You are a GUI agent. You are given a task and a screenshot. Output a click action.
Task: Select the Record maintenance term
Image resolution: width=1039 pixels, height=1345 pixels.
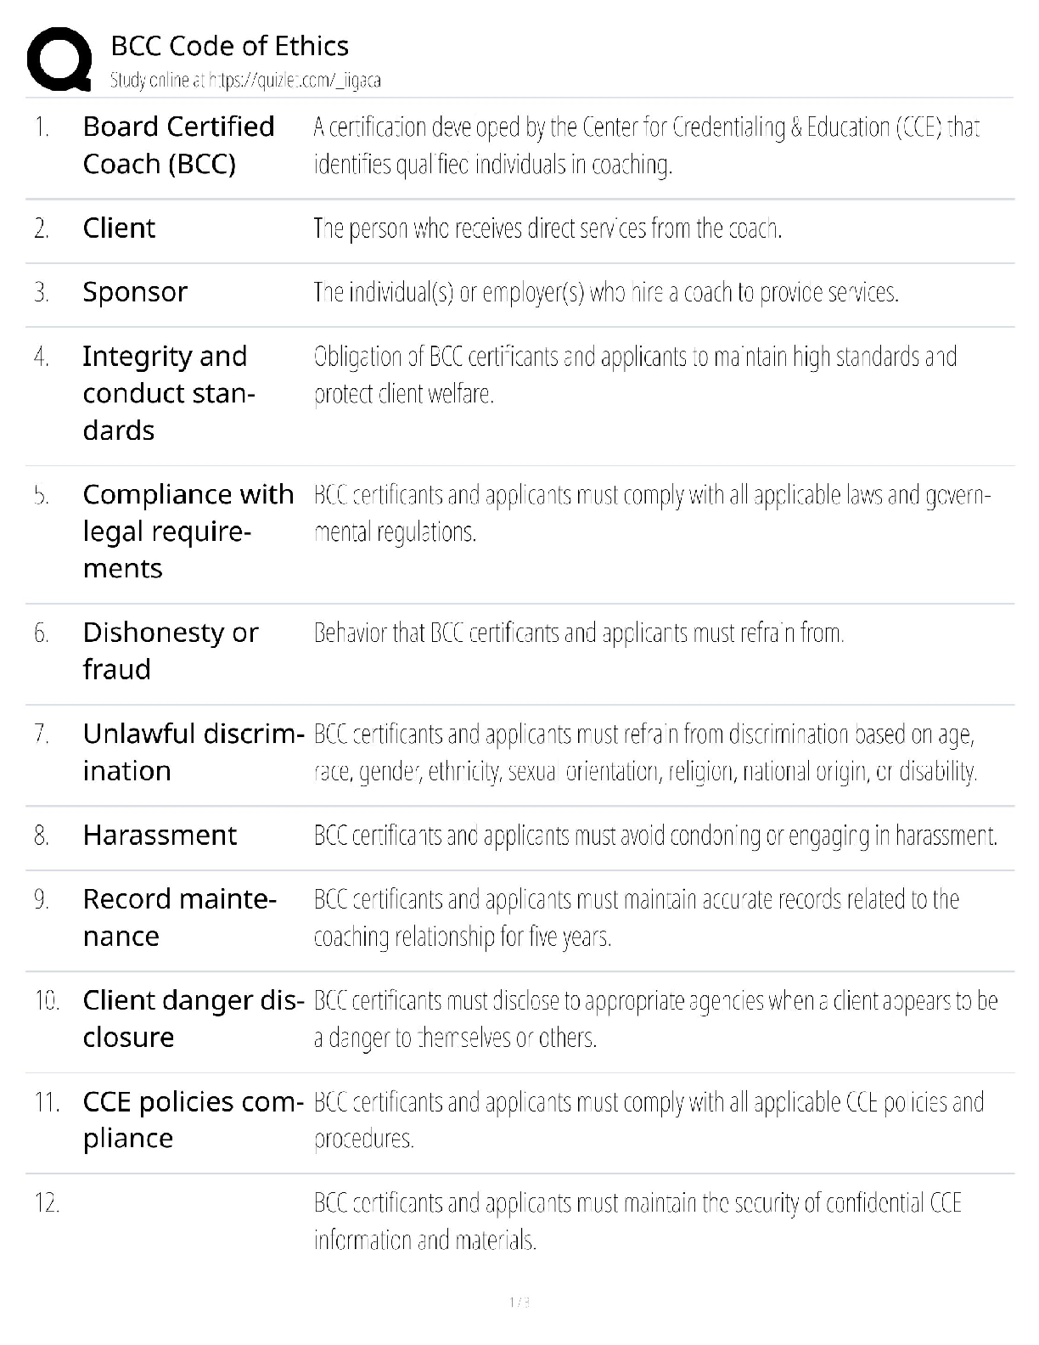179,918
